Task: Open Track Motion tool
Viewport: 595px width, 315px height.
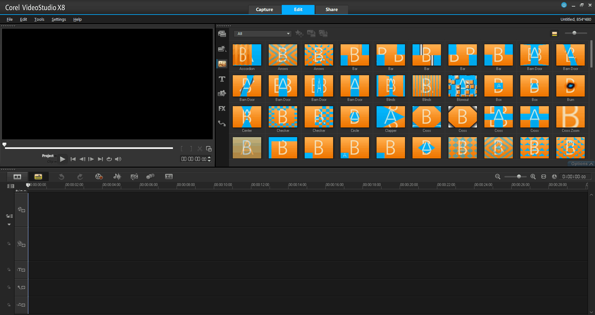Action: pyautogui.click(x=150, y=177)
